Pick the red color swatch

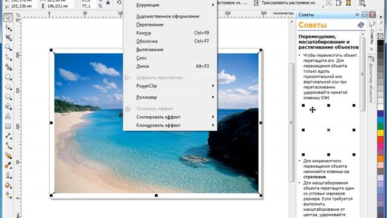pyautogui.click(x=380, y=139)
